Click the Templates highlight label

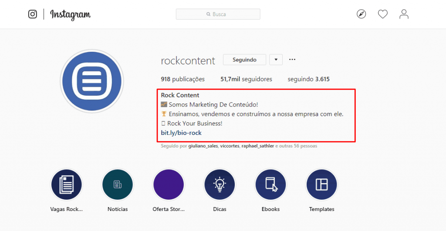pyautogui.click(x=322, y=209)
